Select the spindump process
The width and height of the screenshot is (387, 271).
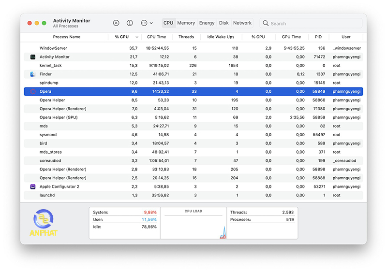[x=49, y=83]
